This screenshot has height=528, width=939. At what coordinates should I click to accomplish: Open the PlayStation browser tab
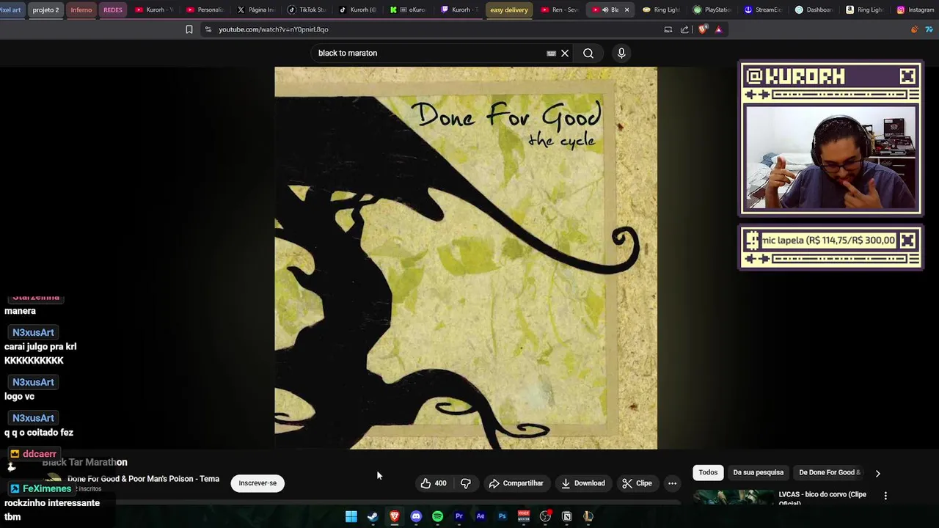[712, 10]
